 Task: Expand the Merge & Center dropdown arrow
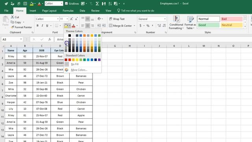click(134, 26)
